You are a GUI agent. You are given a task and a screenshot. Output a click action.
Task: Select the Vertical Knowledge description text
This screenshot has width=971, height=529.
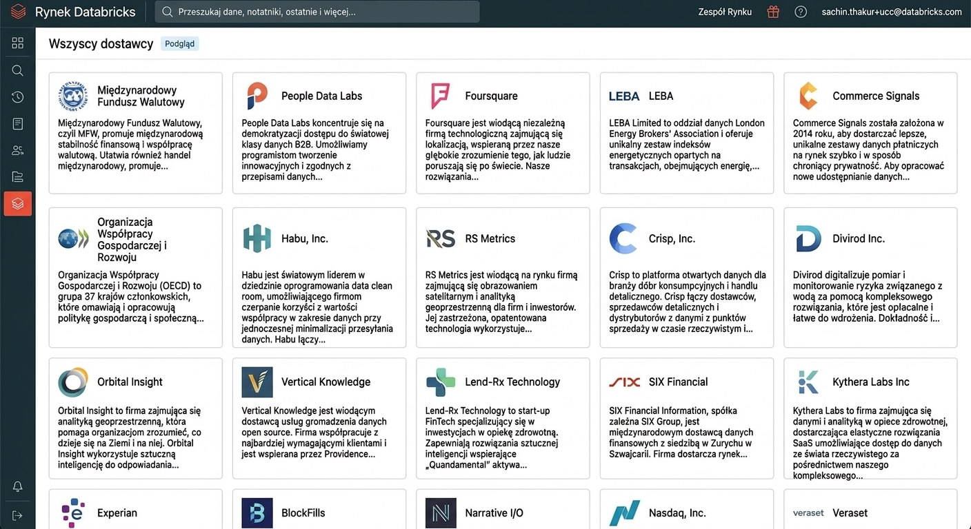click(x=314, y=433)
